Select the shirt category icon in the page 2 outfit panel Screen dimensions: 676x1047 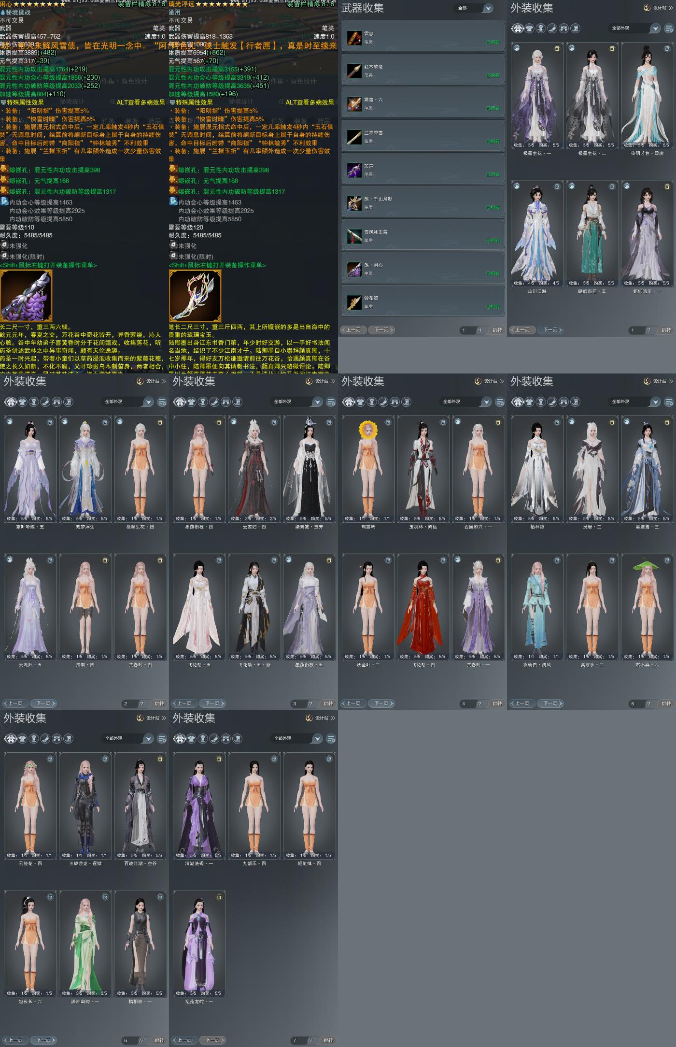pos(22,402)
